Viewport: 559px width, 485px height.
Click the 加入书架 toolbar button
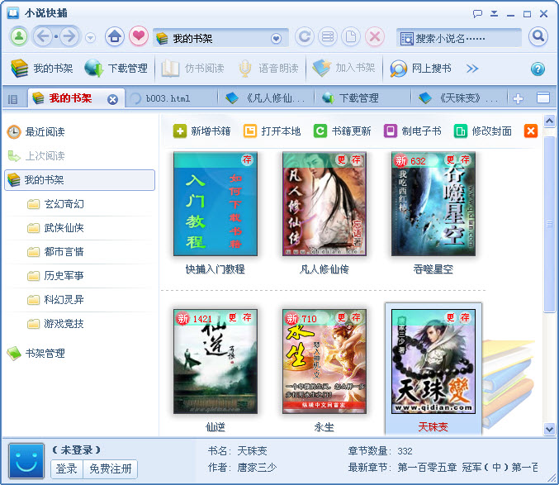[x=344, y=68]
